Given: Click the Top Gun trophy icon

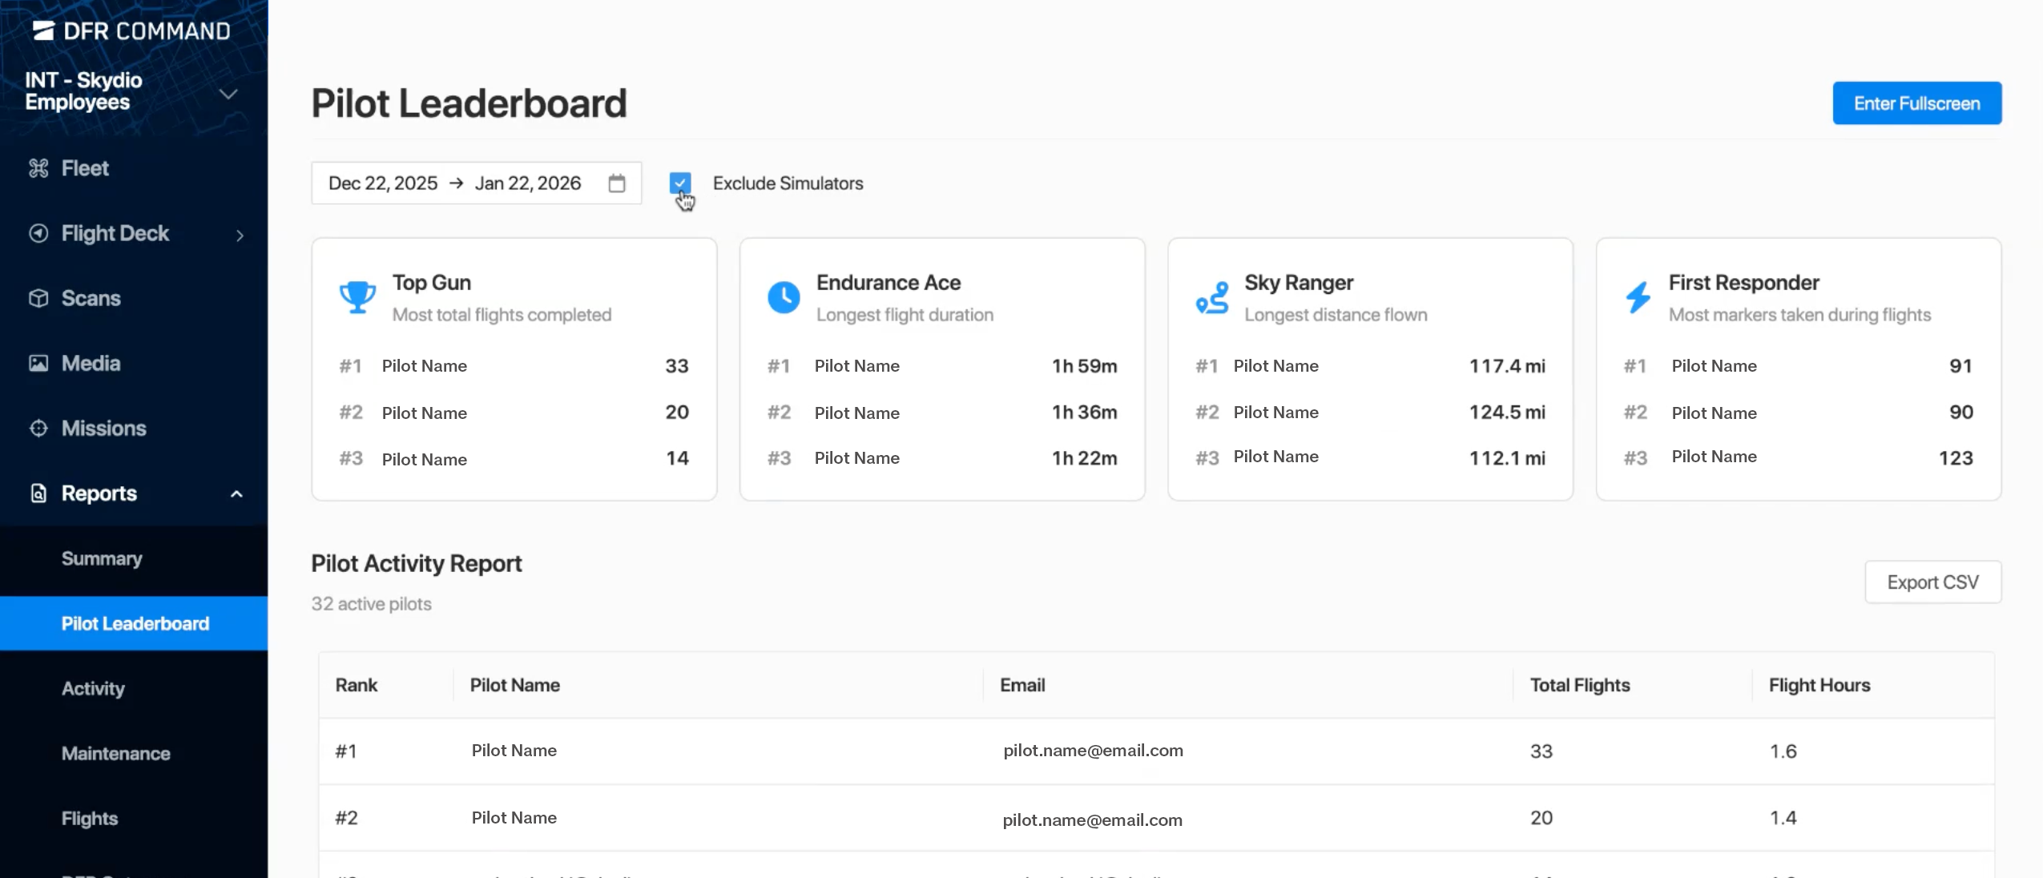Looking at the screenshot, I should point(357,297).
